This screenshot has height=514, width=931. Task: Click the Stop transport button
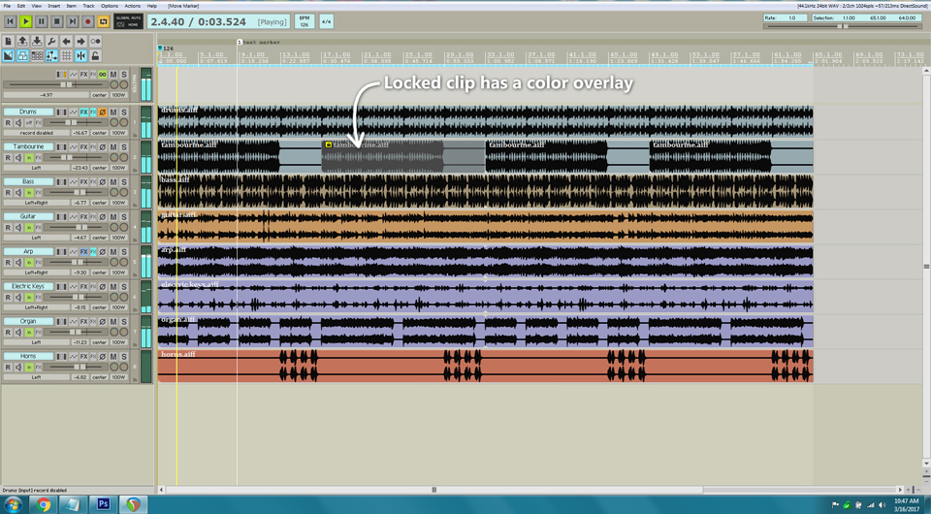[x=56, y=21]
